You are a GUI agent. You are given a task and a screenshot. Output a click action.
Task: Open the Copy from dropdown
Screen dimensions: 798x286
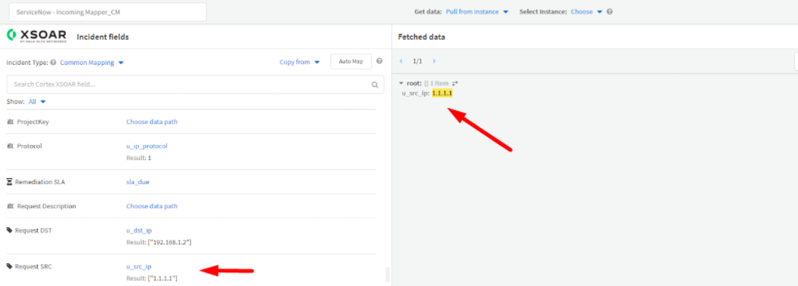pyautogui.click(x=300, y=62)
